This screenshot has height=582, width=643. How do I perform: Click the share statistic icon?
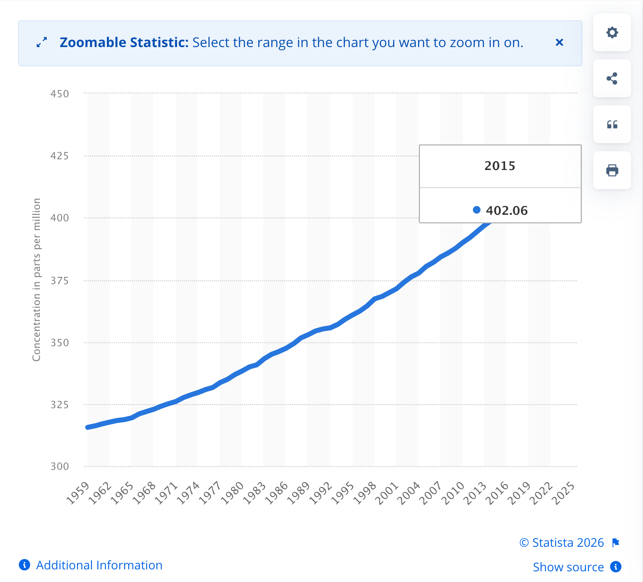click(612, 78)
